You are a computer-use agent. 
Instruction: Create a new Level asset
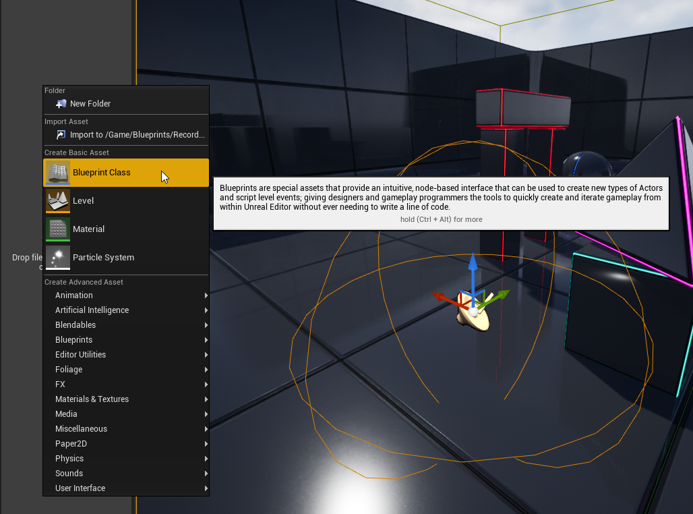(x=126, y=201)
